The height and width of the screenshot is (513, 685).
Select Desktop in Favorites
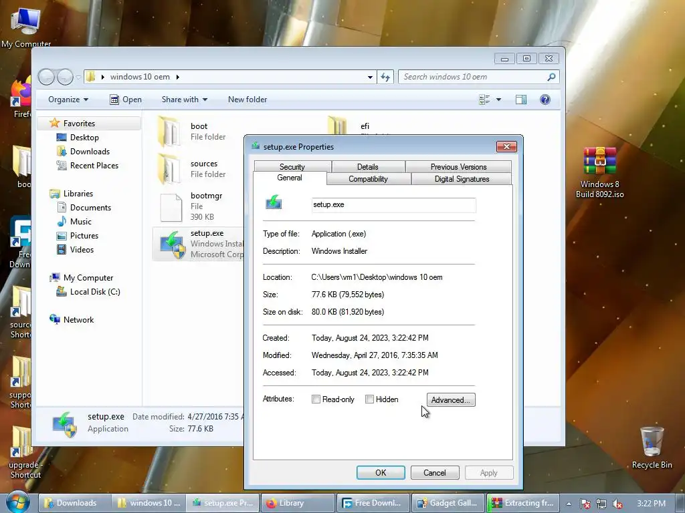tap(84, 138)
